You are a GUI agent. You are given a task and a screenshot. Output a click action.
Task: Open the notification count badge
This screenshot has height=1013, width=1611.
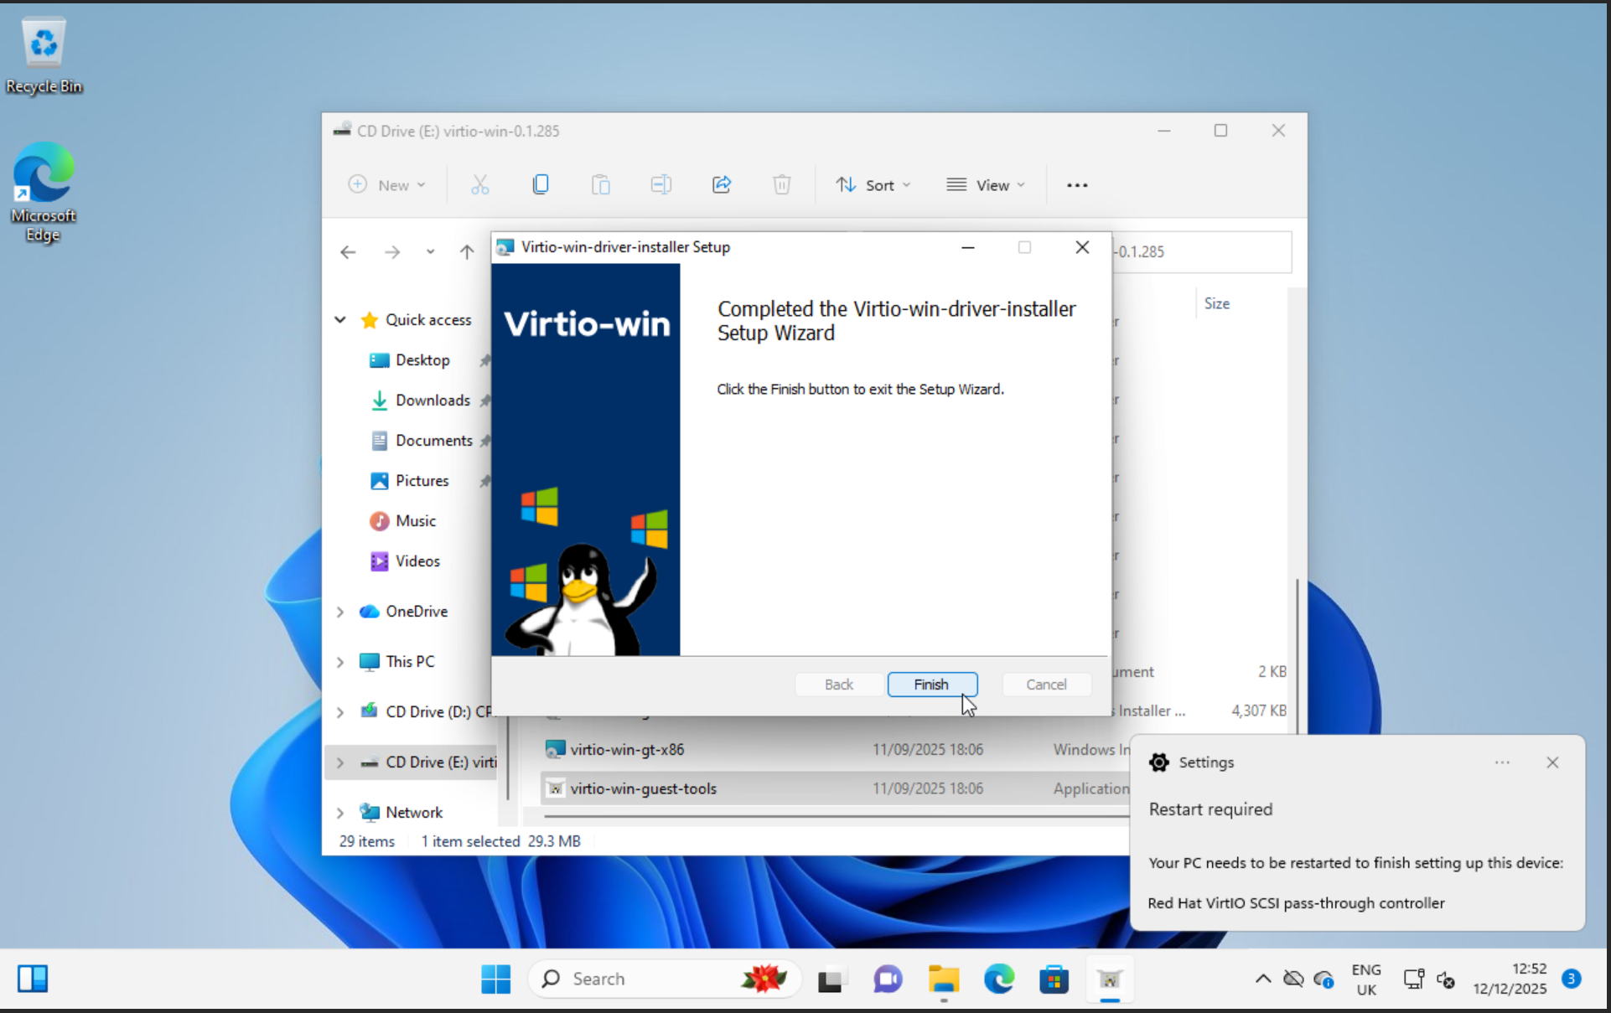tap(1572, 978)
